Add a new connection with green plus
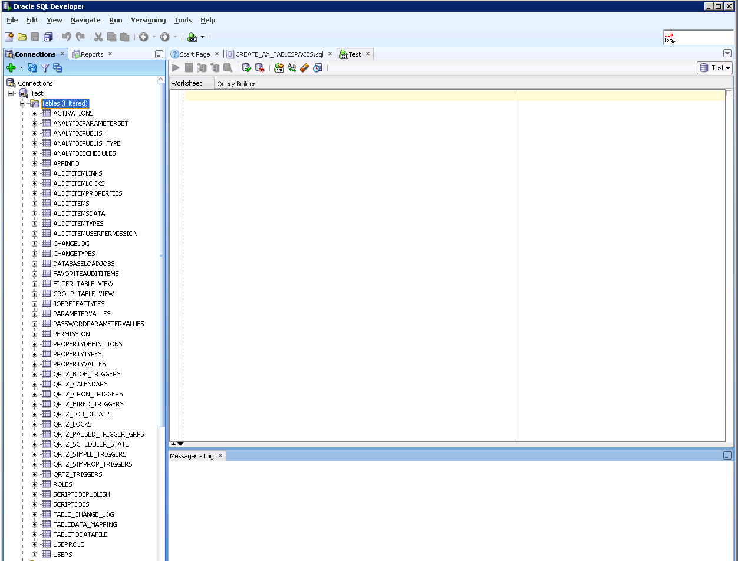The image size is (738, 561). (11, 68)
